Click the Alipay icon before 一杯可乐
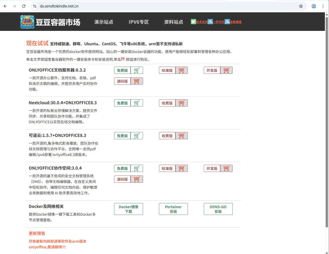Image resolution: width=329 pixels, height=254 pixels. [210, 22]
